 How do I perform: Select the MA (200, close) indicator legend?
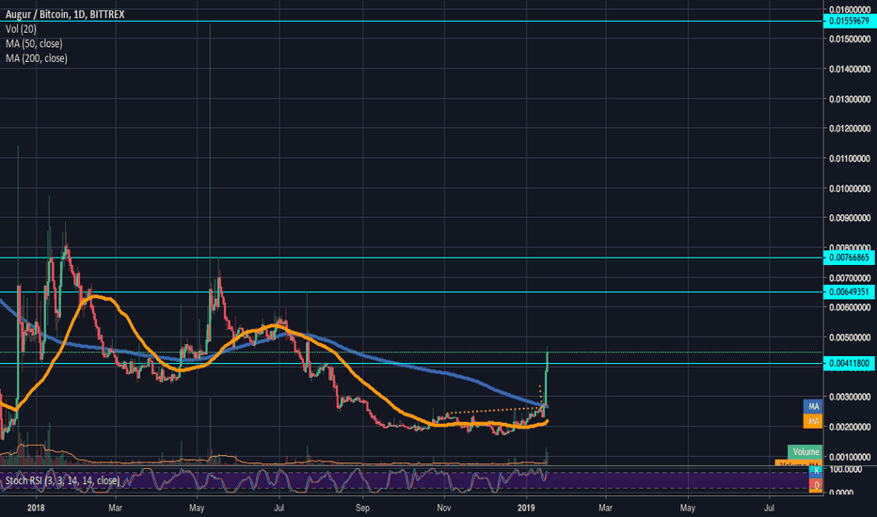pyautogui.click(x=37, y=58)
